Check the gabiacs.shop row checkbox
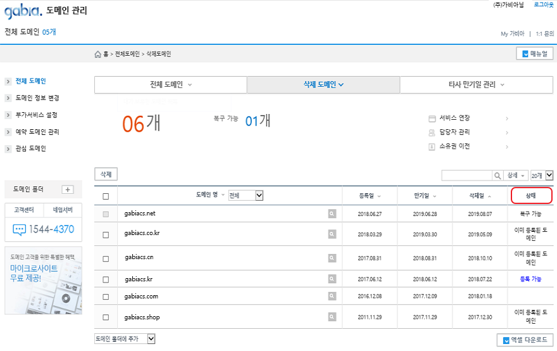The width and height of the screenshot is (557, 351). [106, 317]
